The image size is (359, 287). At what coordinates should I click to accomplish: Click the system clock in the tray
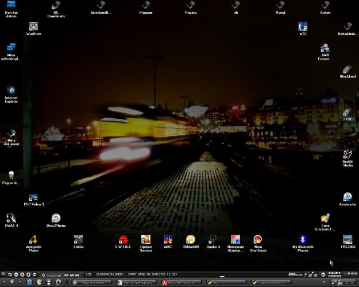point(349,282)
